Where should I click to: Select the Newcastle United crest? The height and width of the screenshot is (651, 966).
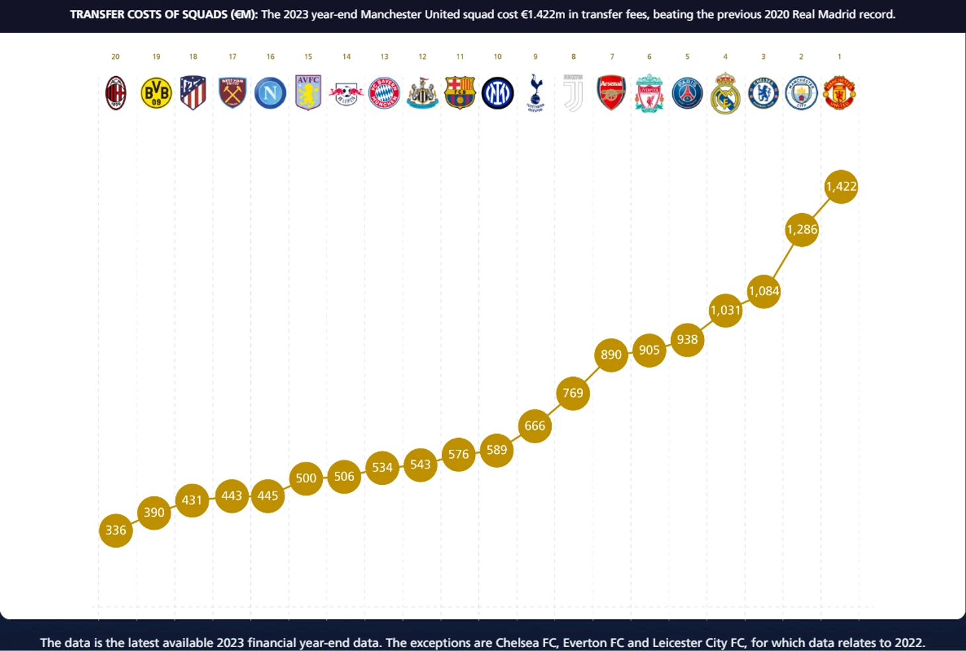(x=422, y=93)
